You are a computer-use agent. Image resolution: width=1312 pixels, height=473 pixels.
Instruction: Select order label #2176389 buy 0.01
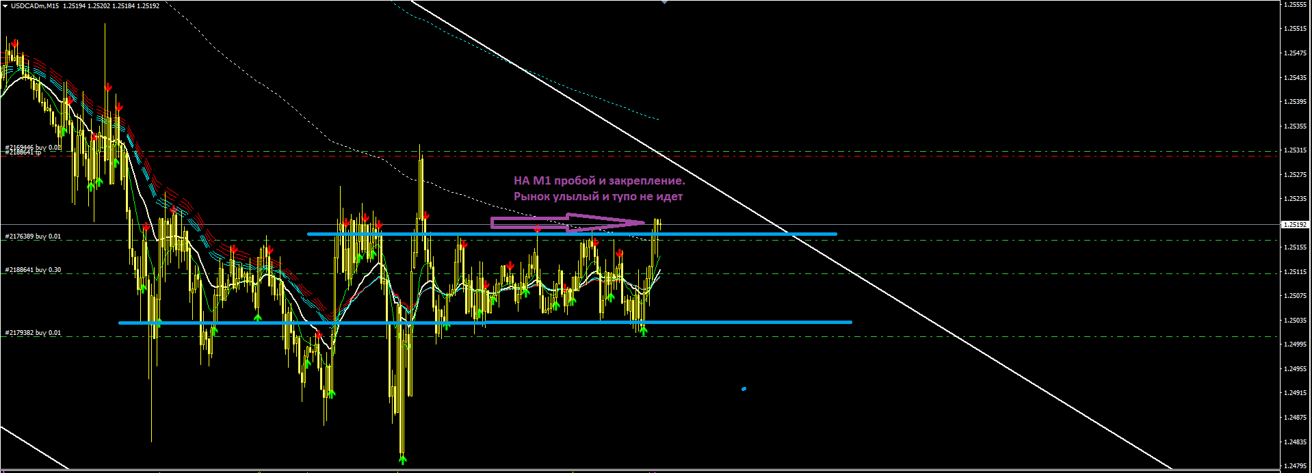(33, 236)
